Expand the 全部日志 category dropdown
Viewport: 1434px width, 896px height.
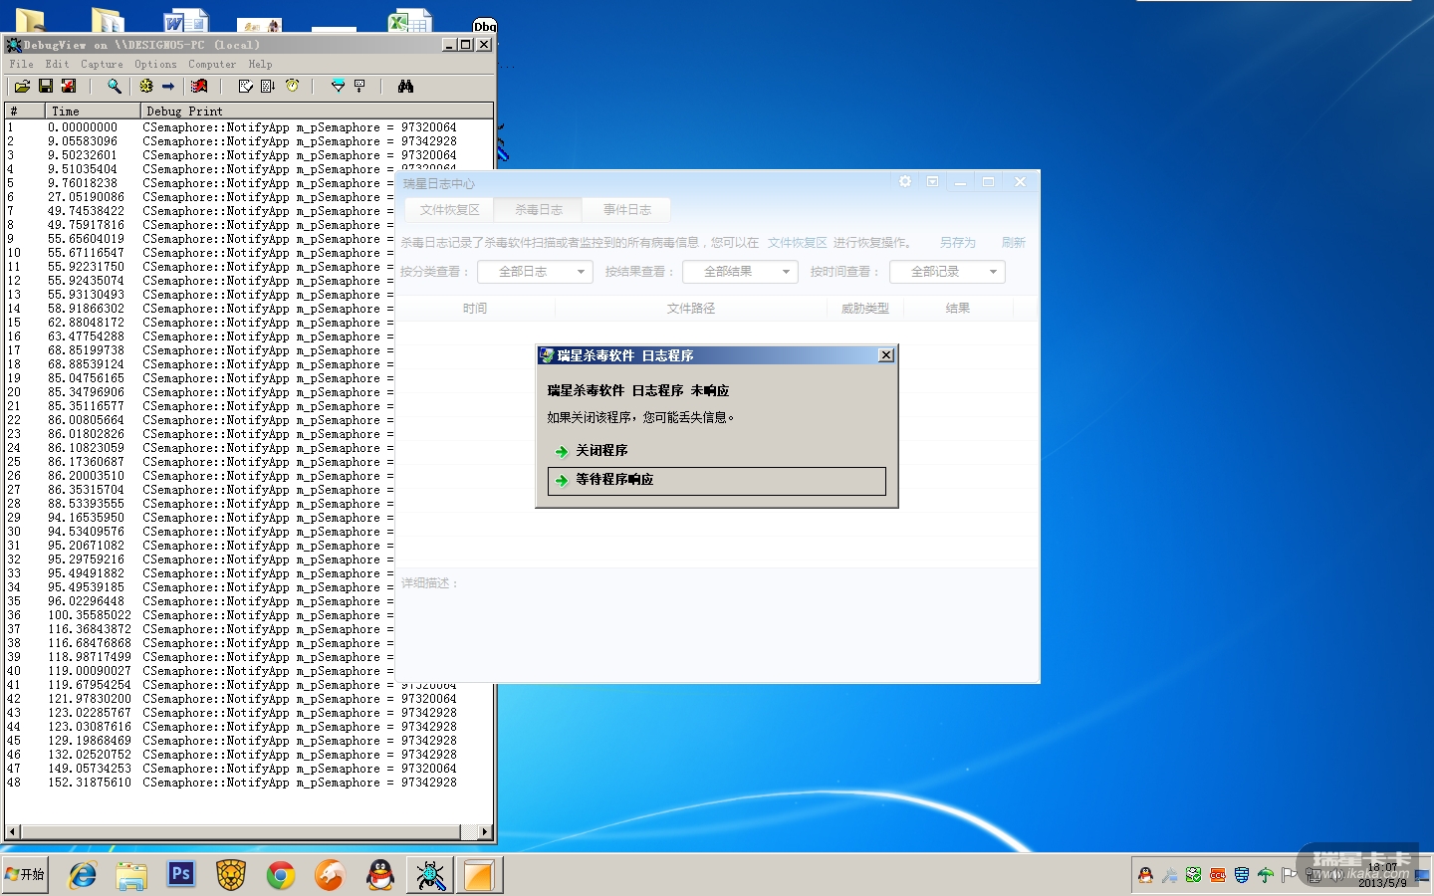click(x=535, y=272)
